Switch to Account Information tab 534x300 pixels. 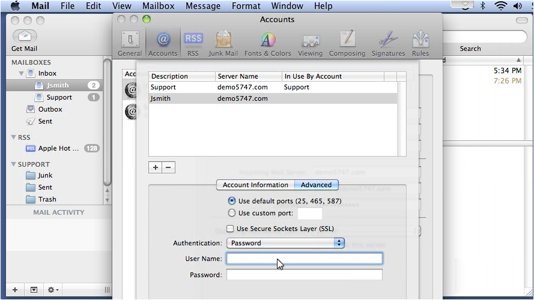point(255,185)
